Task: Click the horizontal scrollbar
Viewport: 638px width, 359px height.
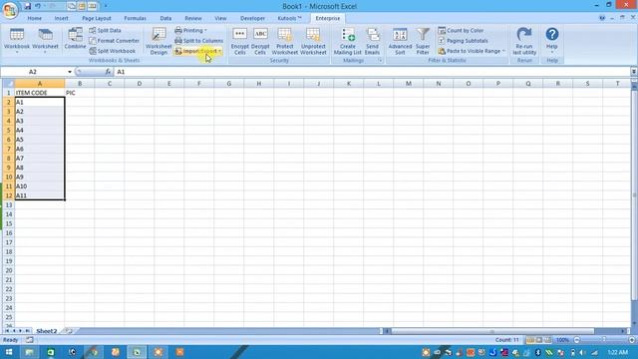Action: tap(492, 331)
